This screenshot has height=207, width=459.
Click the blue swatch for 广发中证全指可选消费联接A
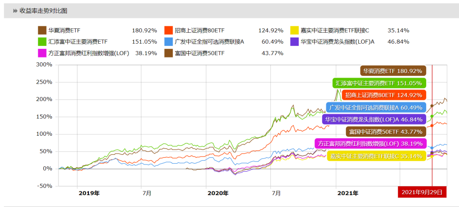pyautogui.click(x=169, y=42)
